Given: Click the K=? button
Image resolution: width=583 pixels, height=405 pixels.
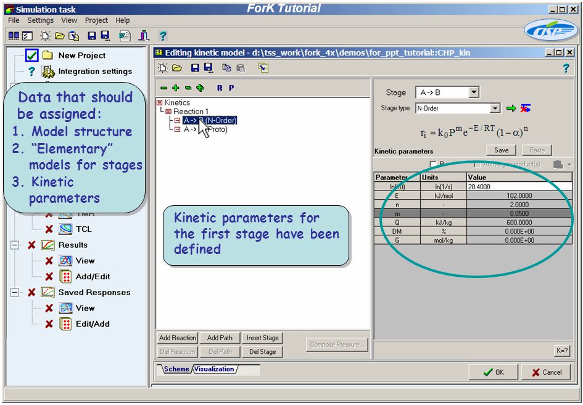Looking at the screenshot, I should (x=562, y=350).
